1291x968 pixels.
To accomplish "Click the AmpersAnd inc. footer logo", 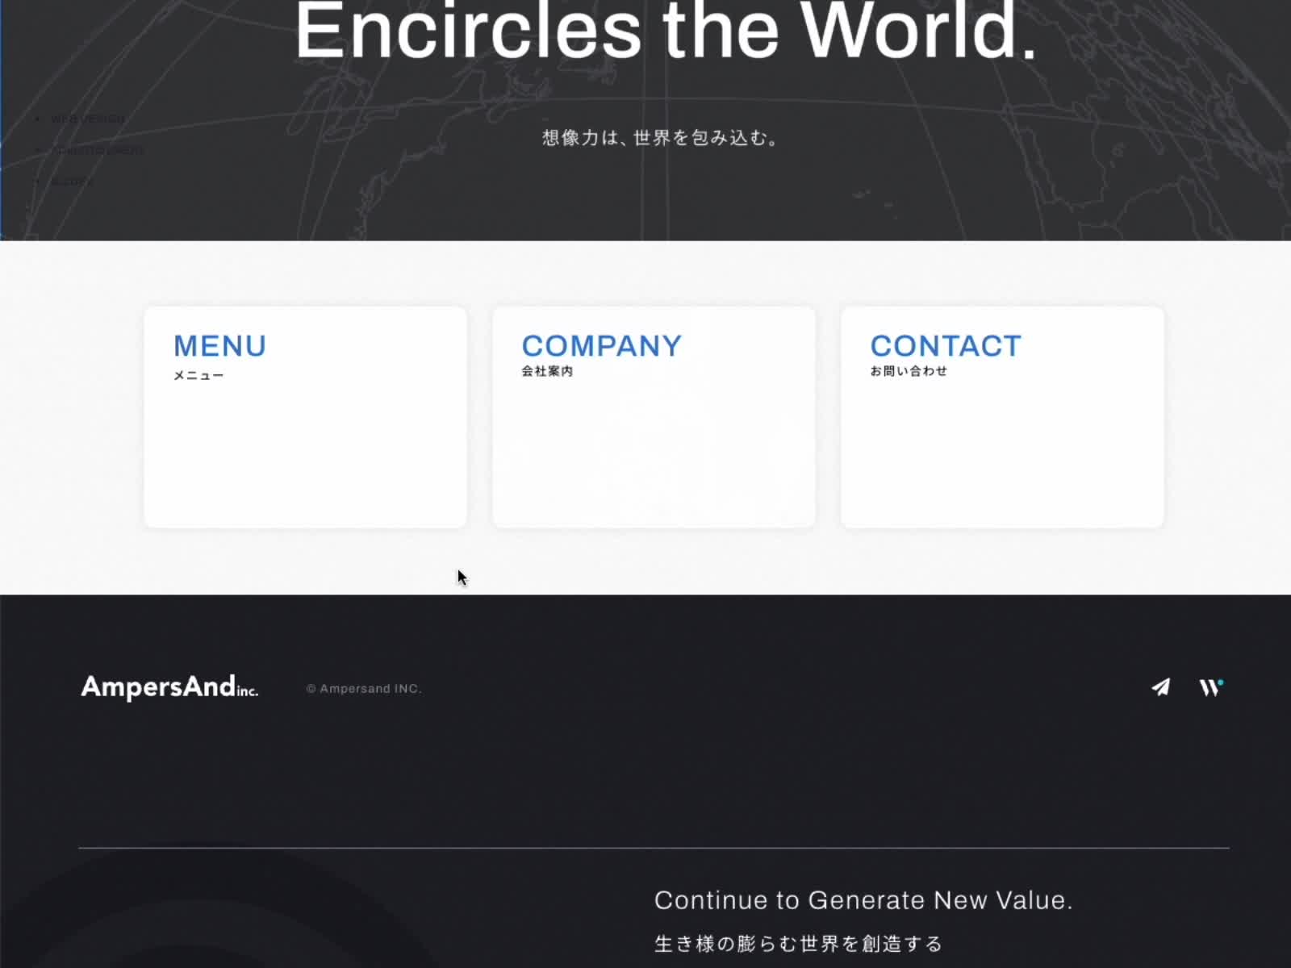I will tap(169, 686).
